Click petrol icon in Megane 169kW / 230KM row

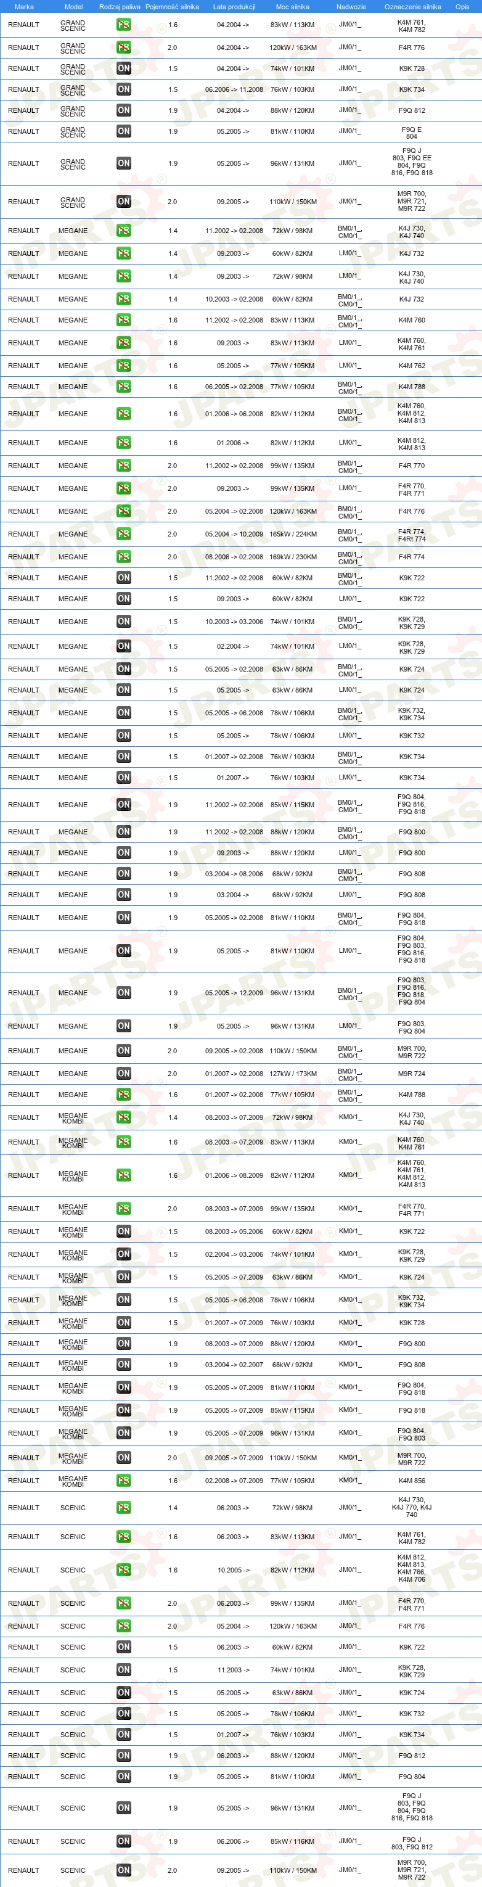click(x=123, y=557)
